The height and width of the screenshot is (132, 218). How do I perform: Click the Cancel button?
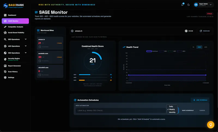coord(202,110)
